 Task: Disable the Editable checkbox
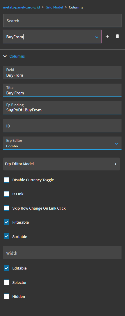[x=7, y=268]
